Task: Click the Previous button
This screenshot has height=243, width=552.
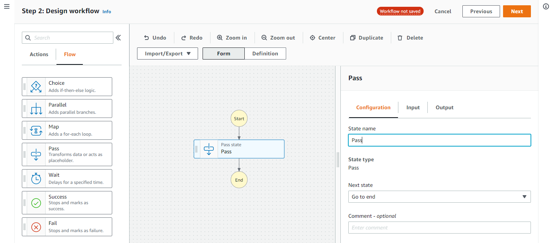Action: point(481,11)
